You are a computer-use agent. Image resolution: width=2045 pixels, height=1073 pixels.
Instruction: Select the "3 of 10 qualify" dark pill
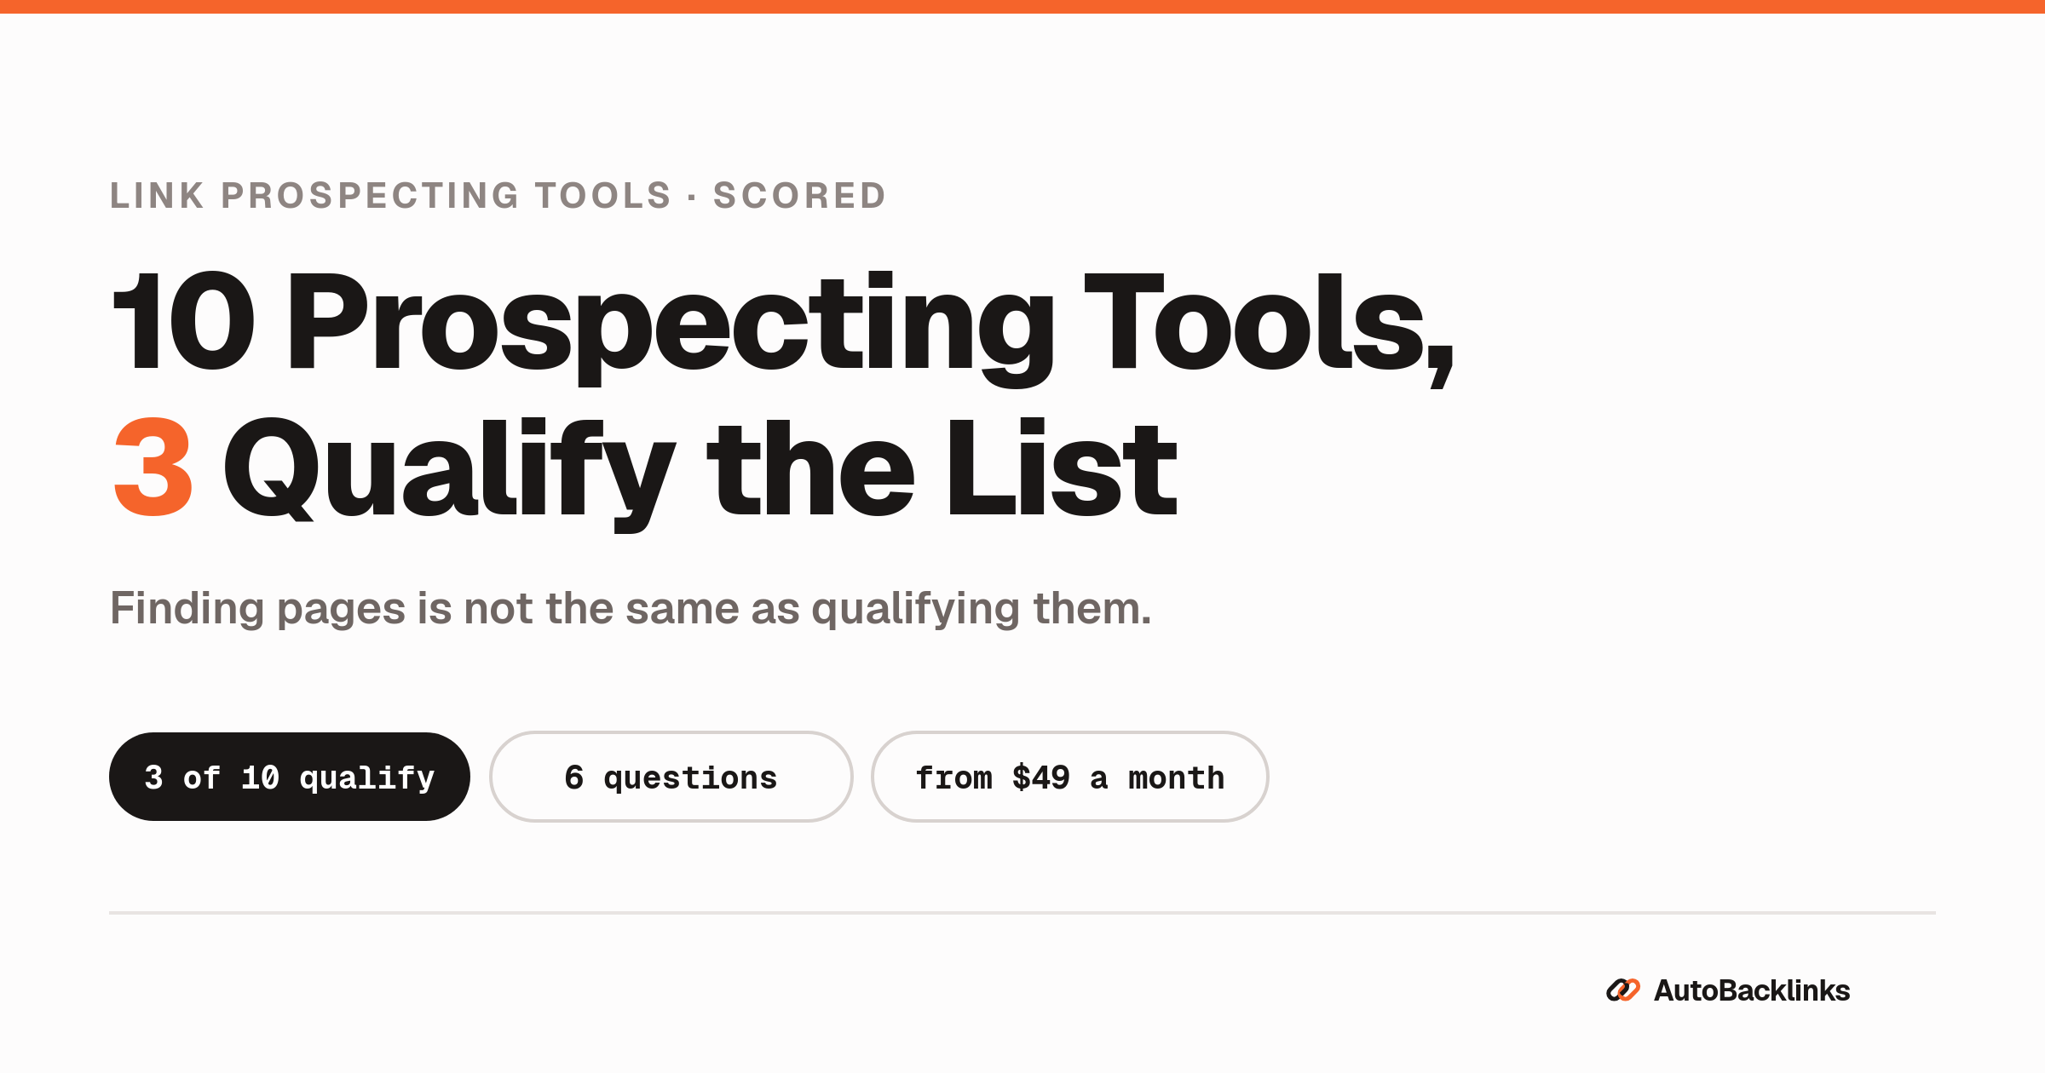coord(290,777)
